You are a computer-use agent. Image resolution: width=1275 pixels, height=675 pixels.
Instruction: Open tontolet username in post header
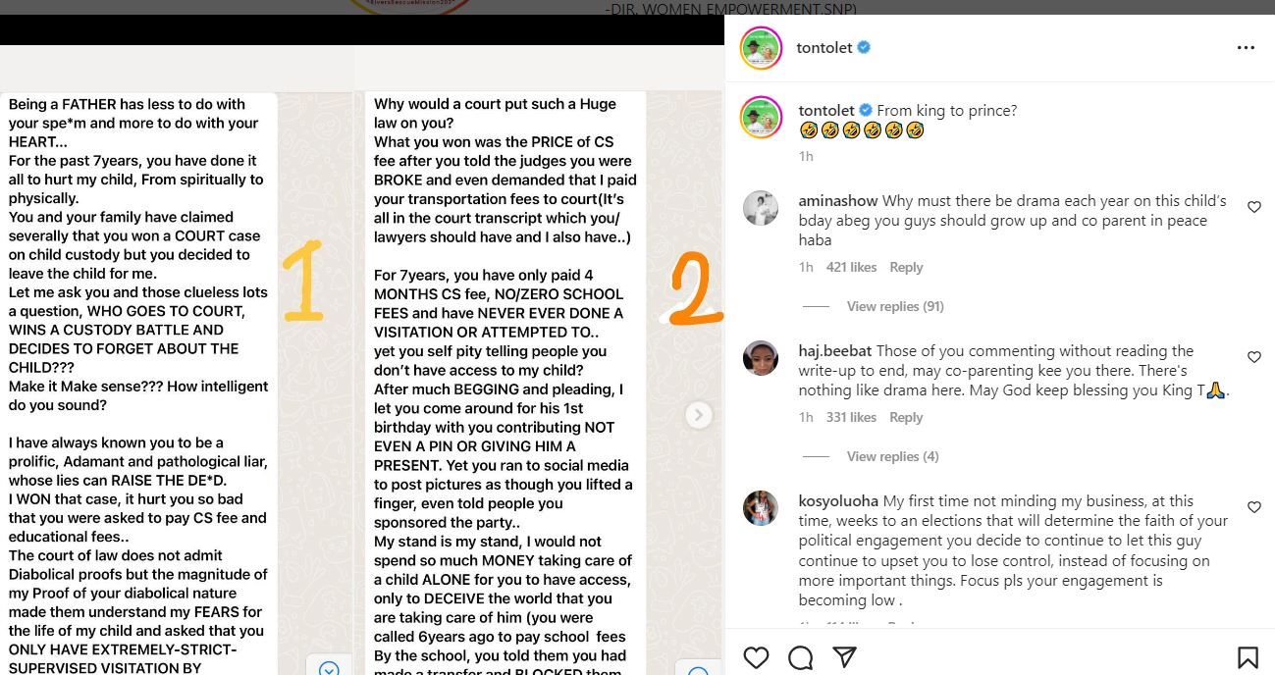click(824, 47)
